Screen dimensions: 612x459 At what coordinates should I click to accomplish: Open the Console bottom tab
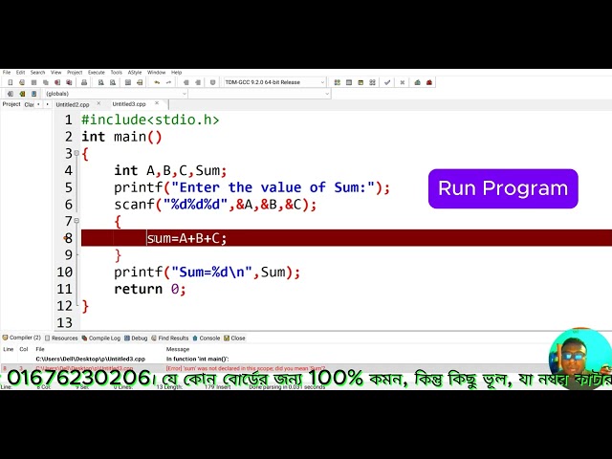(207, 338)
